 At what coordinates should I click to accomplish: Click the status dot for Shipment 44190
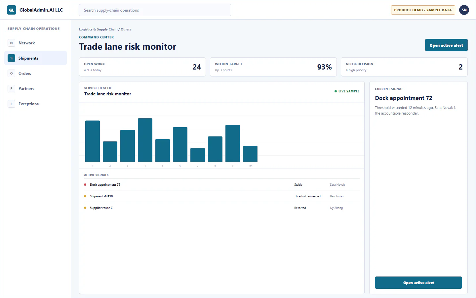point(85,196)
